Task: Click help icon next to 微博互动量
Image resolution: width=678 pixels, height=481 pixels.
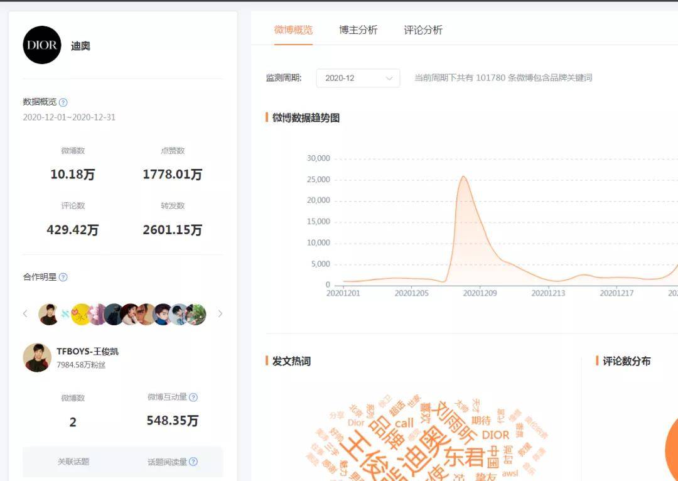Action: pyautogui.click(x=193, y=397)
